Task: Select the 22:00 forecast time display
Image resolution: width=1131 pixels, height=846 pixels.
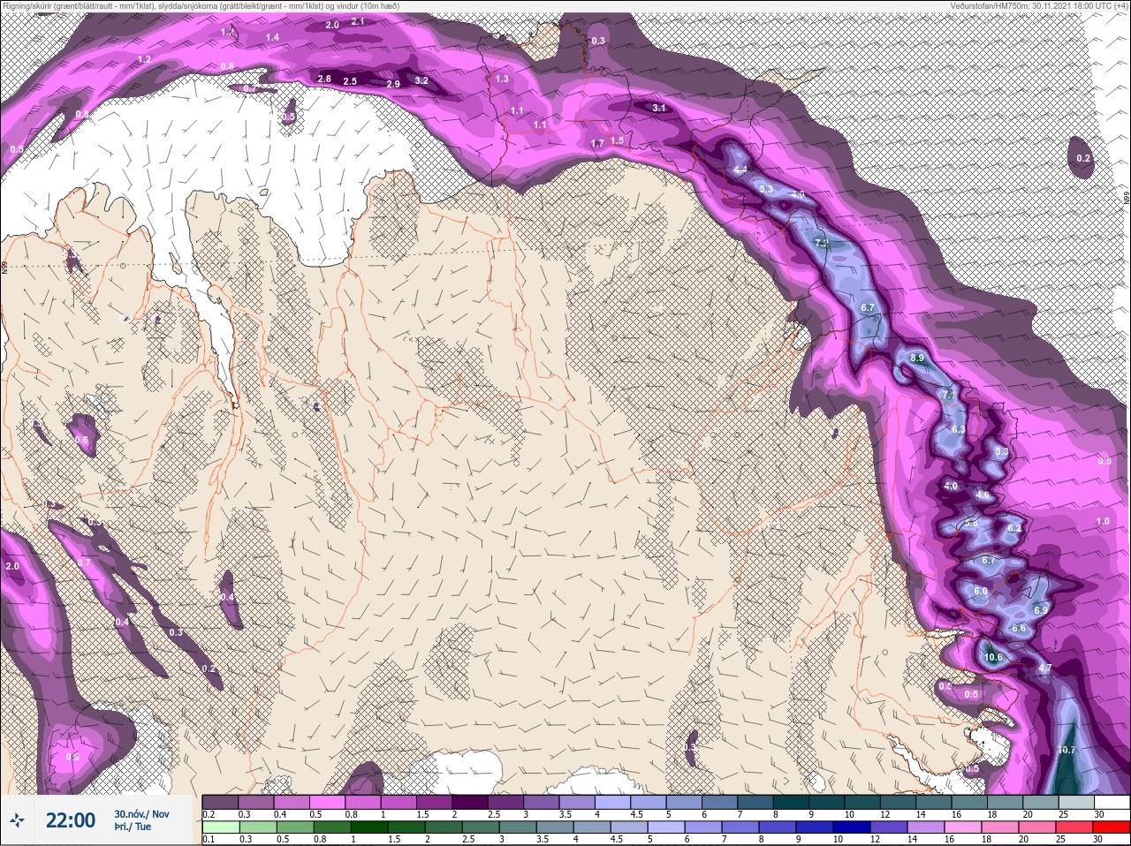Action: click(71, 821)
